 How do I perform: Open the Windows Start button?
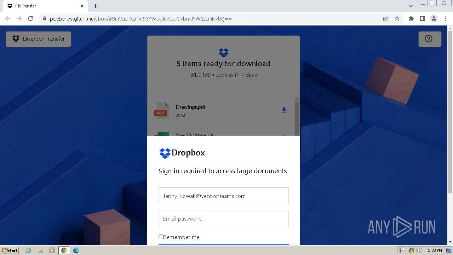click(10, 250)
